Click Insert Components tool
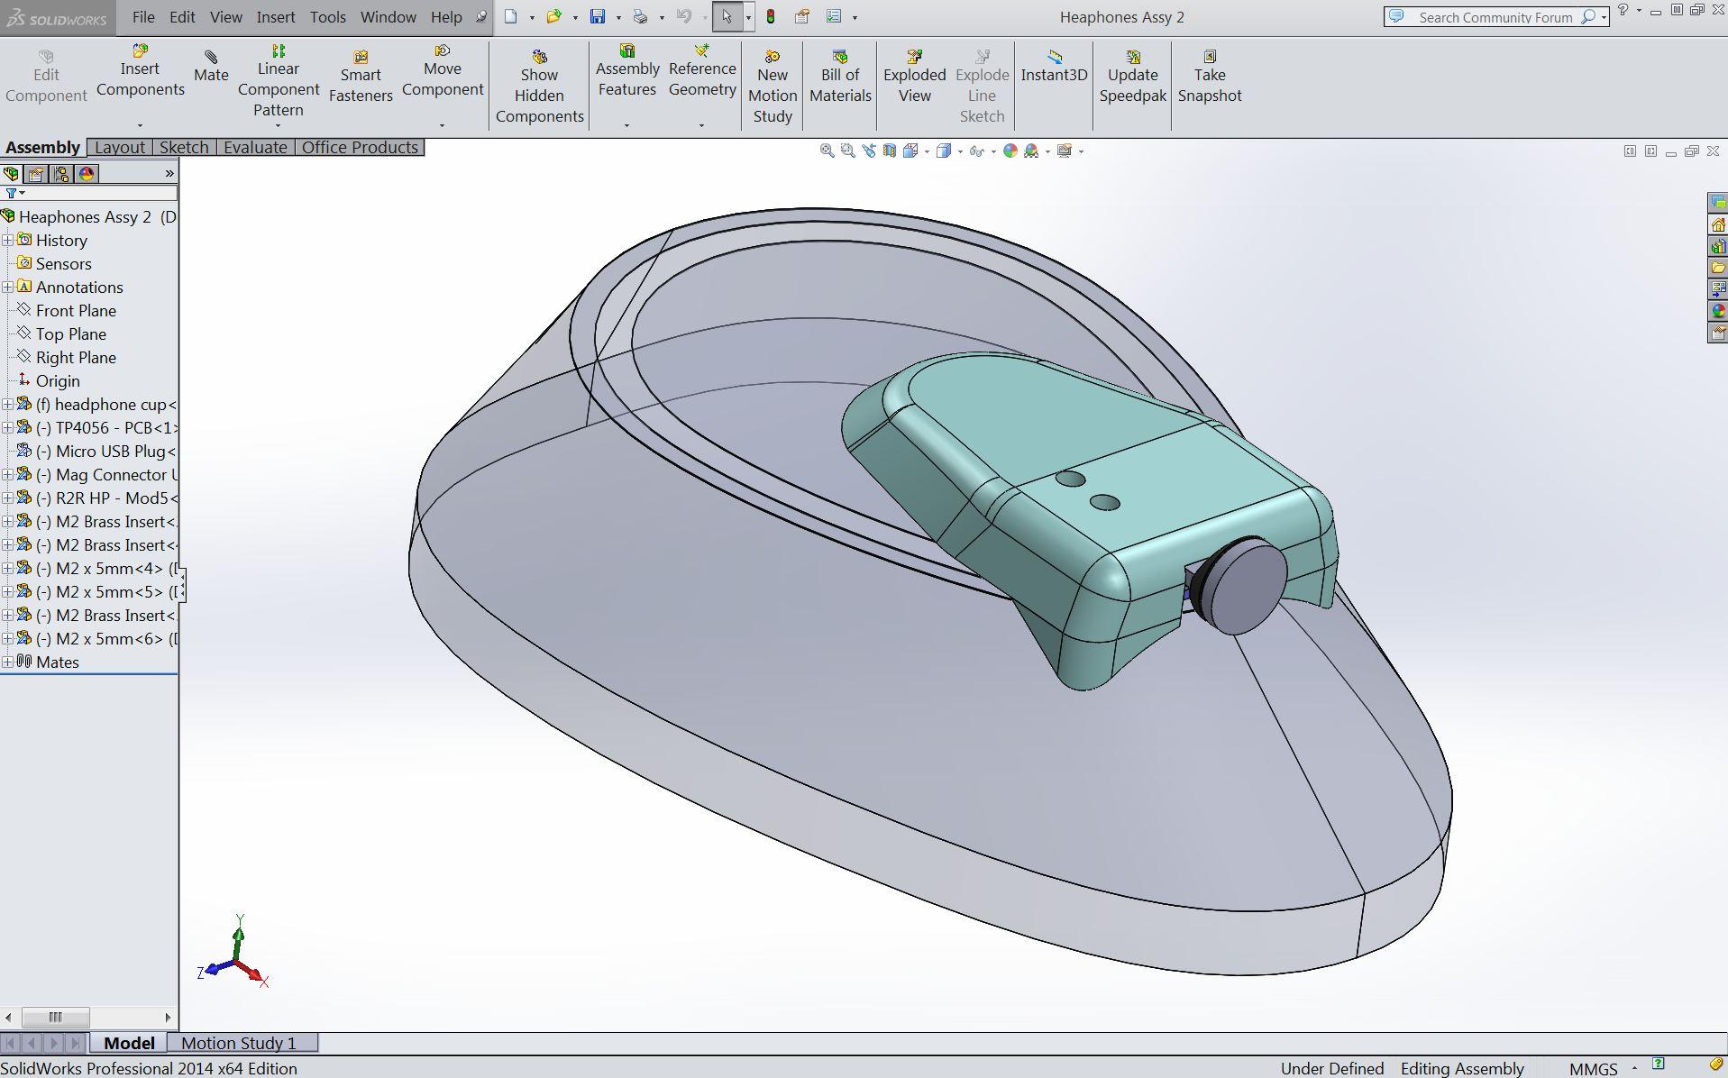This screenshot has width=1728, height=1078. click(140, 70)
